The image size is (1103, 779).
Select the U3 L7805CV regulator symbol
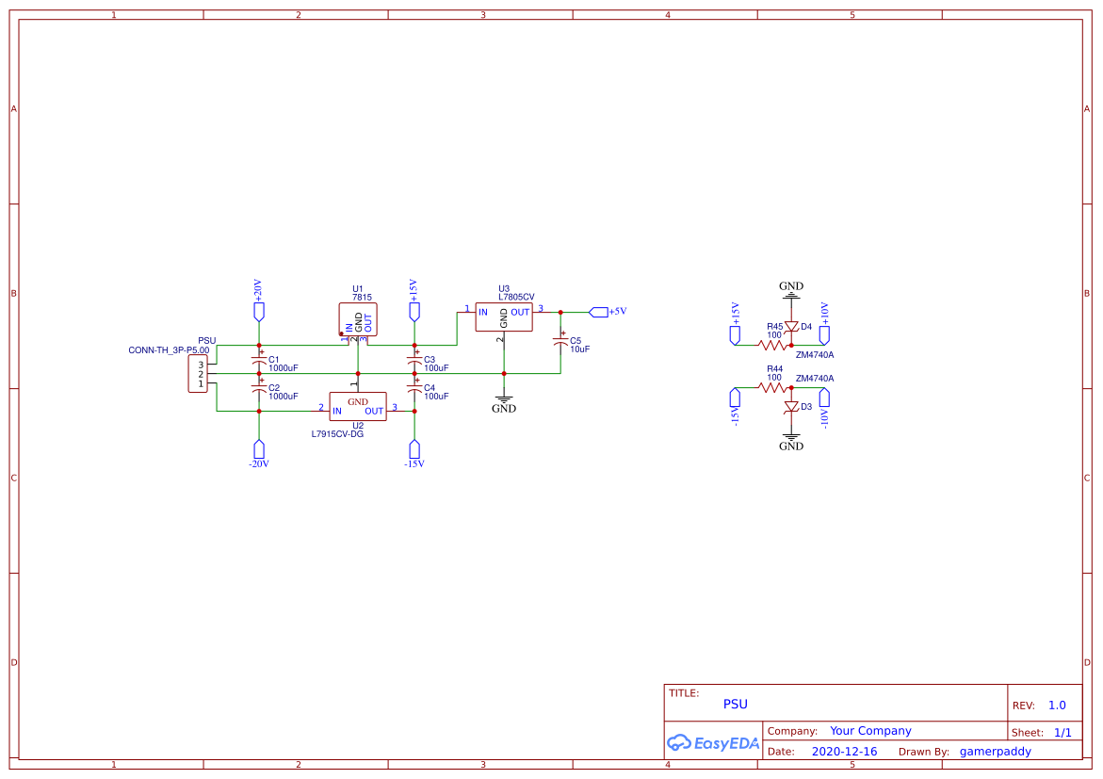tap(504, 316)
